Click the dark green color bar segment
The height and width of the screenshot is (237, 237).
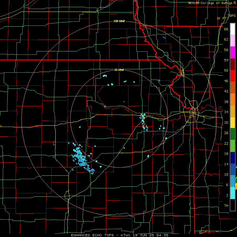(x=233, y=134)
